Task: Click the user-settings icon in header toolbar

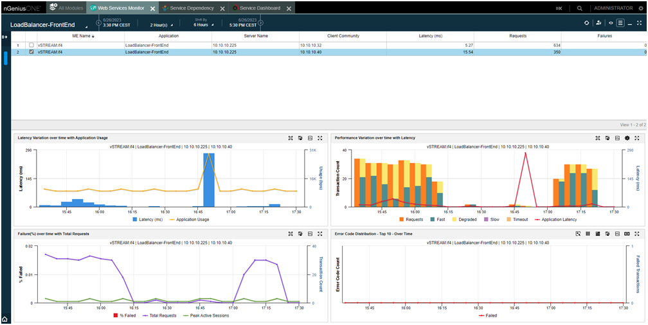Action: [x=598, y=23]
